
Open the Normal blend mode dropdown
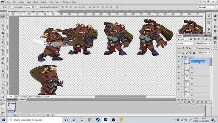tap(186, 44)
